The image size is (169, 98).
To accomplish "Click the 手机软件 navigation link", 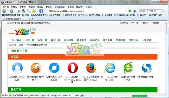I will 146,40.
